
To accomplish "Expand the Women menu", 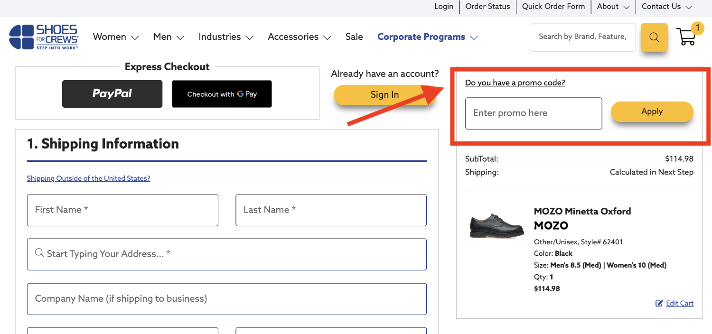I will click(x=116, y=37).
